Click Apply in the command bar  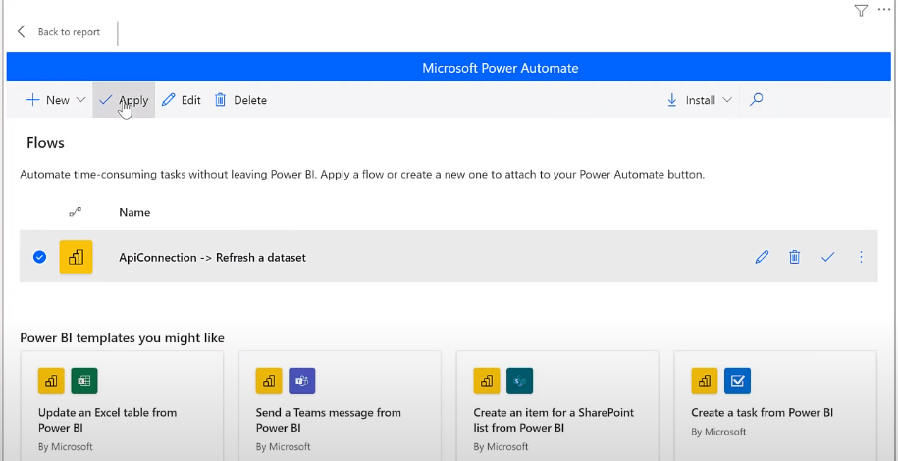[124, 100]
